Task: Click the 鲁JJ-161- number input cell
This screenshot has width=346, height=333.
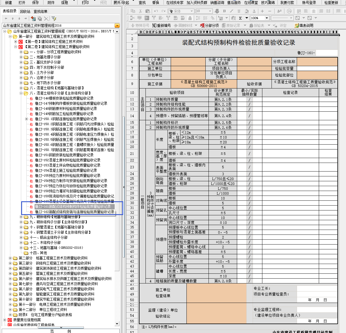Action: 327,53
